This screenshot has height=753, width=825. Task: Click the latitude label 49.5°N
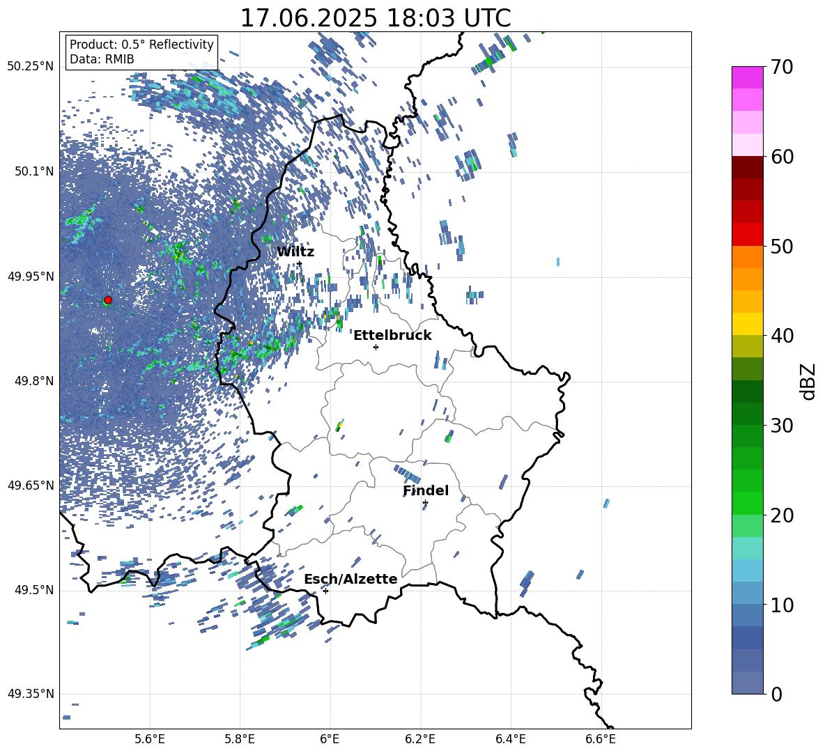coord(34,590)
